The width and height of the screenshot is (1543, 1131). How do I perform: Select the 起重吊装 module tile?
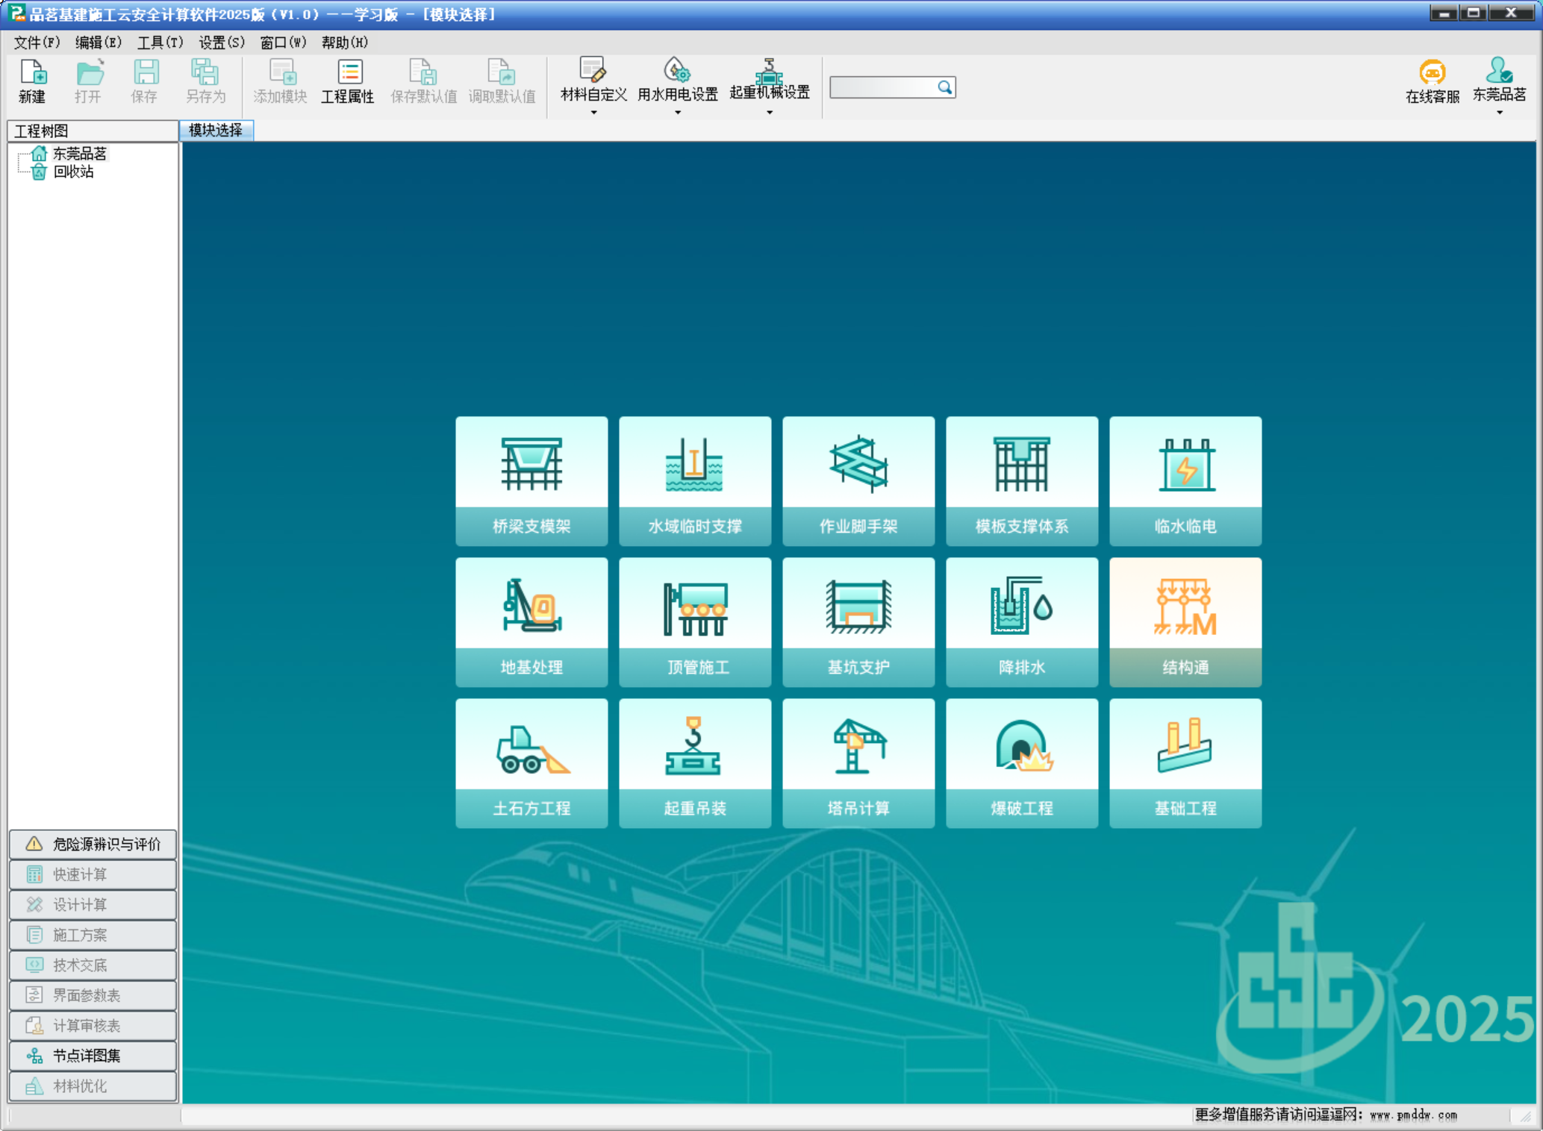(695, 762)
